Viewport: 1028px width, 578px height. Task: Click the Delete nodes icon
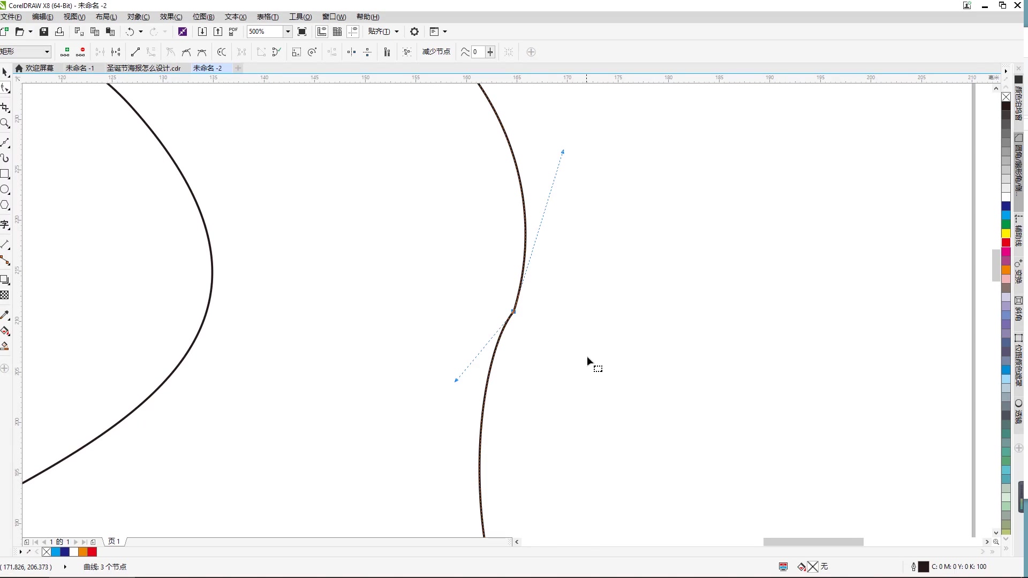pyautogui.click(x=80, y=52)
